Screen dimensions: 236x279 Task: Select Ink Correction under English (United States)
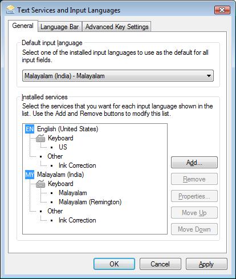[78, 165]
